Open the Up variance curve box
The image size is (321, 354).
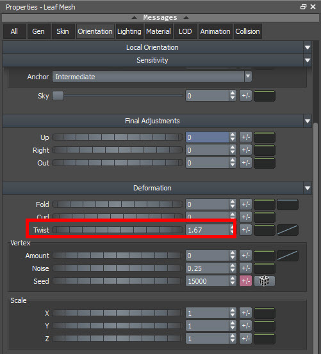265,137
